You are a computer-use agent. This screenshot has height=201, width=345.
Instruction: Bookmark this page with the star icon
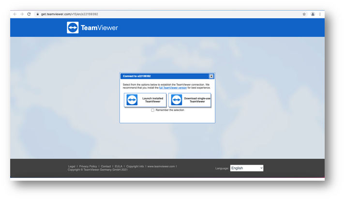[304, 14]
